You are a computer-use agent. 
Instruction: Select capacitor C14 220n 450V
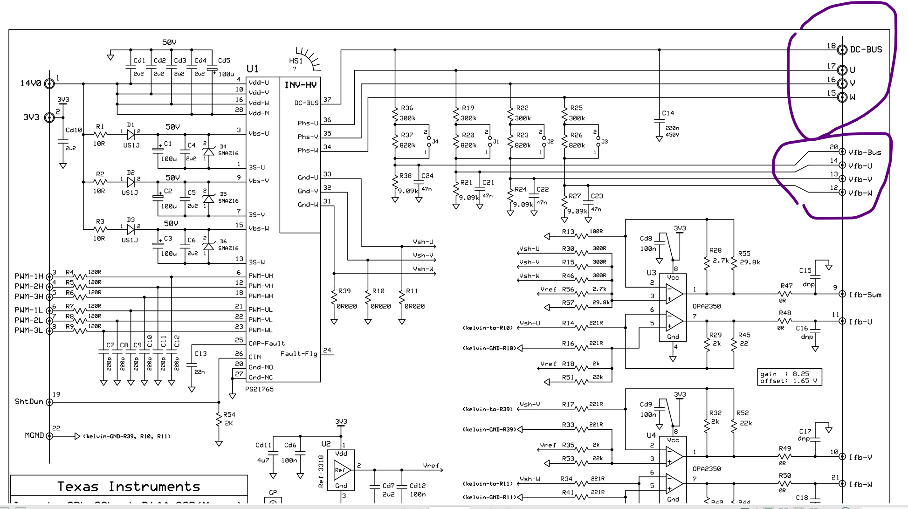[x=659, y=121]
